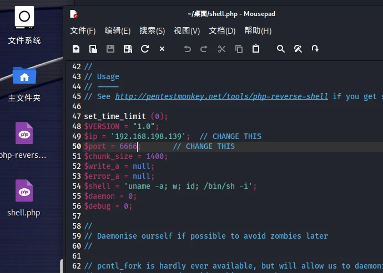Create a new document via toolbar icon
Image resolution: width=383 pixels, height=273 pixels.
point(76,49)
